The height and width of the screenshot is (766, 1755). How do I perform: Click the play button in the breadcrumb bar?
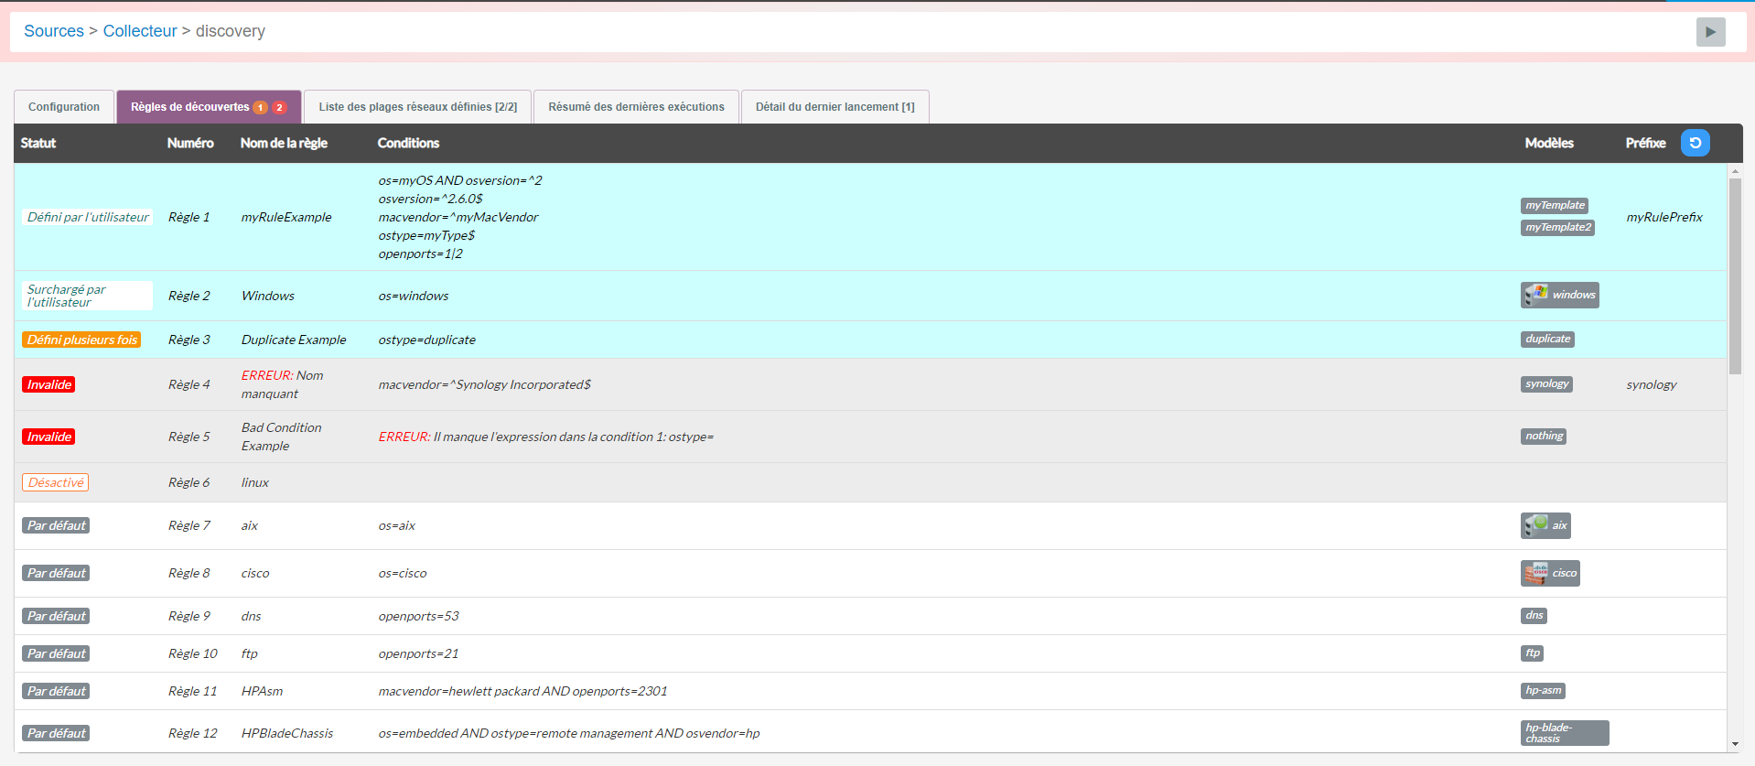point(1709,32)
